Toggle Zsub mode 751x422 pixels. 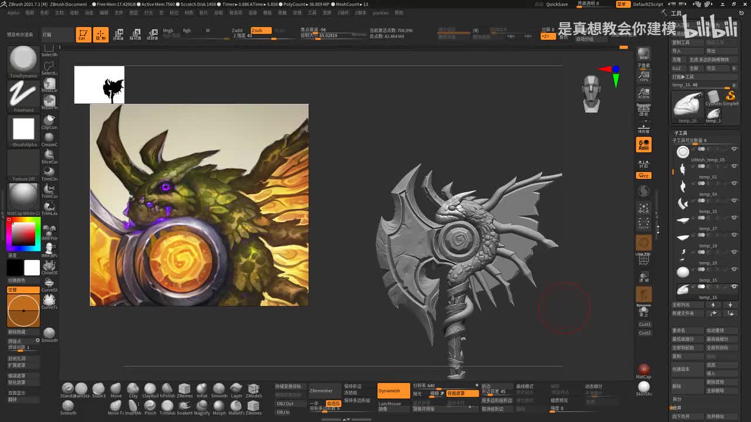(261, 30)
